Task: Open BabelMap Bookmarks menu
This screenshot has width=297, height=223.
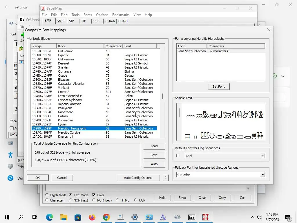Action: [121, 15]
